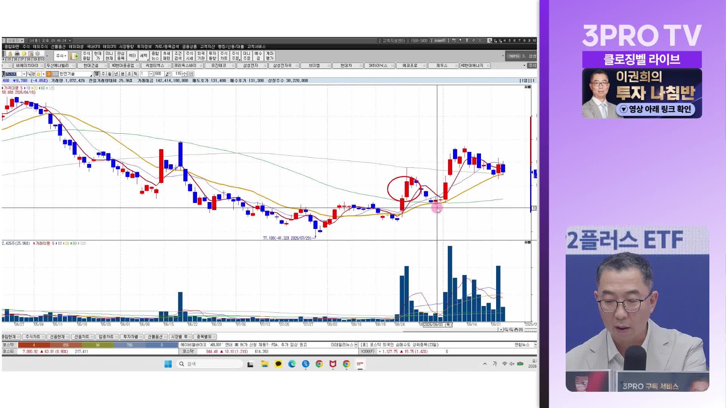Open File Explorer from taskbar

(x=264, y=364)
